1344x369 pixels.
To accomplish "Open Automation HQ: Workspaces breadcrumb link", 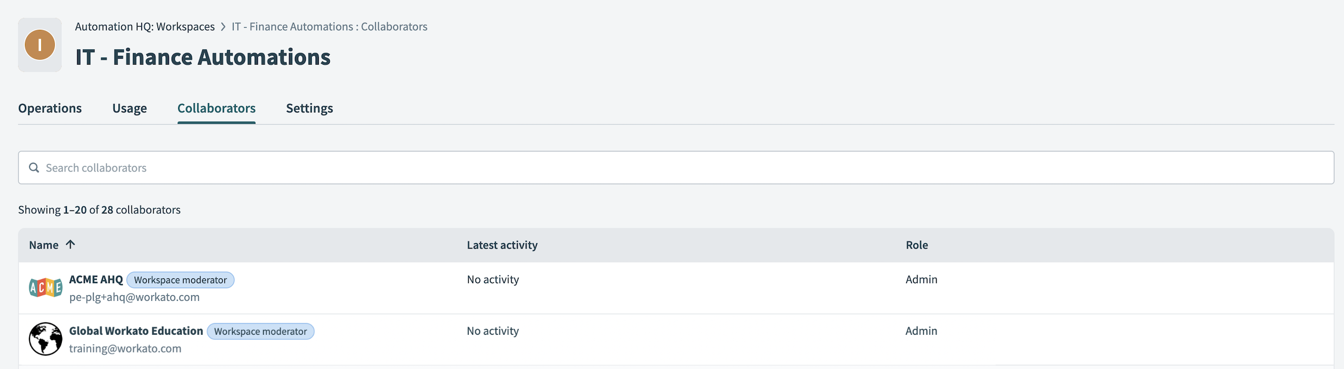I will [145, 27].
